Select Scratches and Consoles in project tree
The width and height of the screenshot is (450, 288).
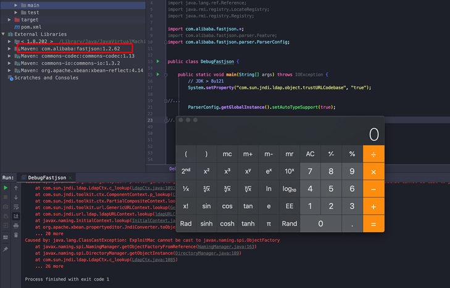coord(46,78)
